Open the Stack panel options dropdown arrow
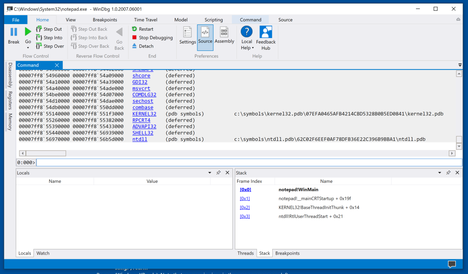Screen dimensions: 468x274 coord(440,173)
